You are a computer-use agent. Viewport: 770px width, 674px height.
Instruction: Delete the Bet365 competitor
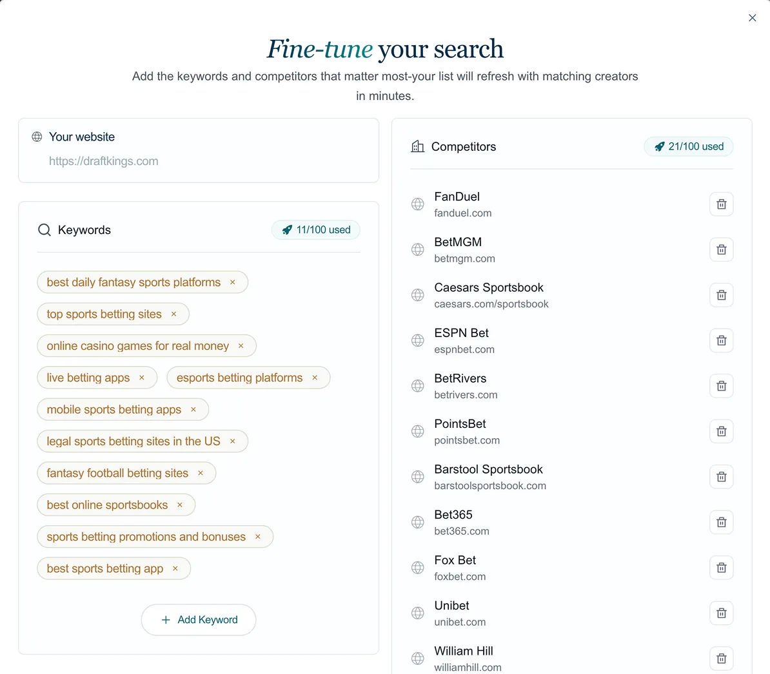point(721,522)
